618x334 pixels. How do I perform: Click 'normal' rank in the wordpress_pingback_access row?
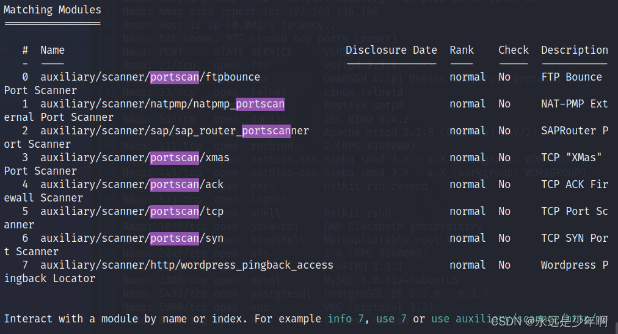click(x=467, y=264)
